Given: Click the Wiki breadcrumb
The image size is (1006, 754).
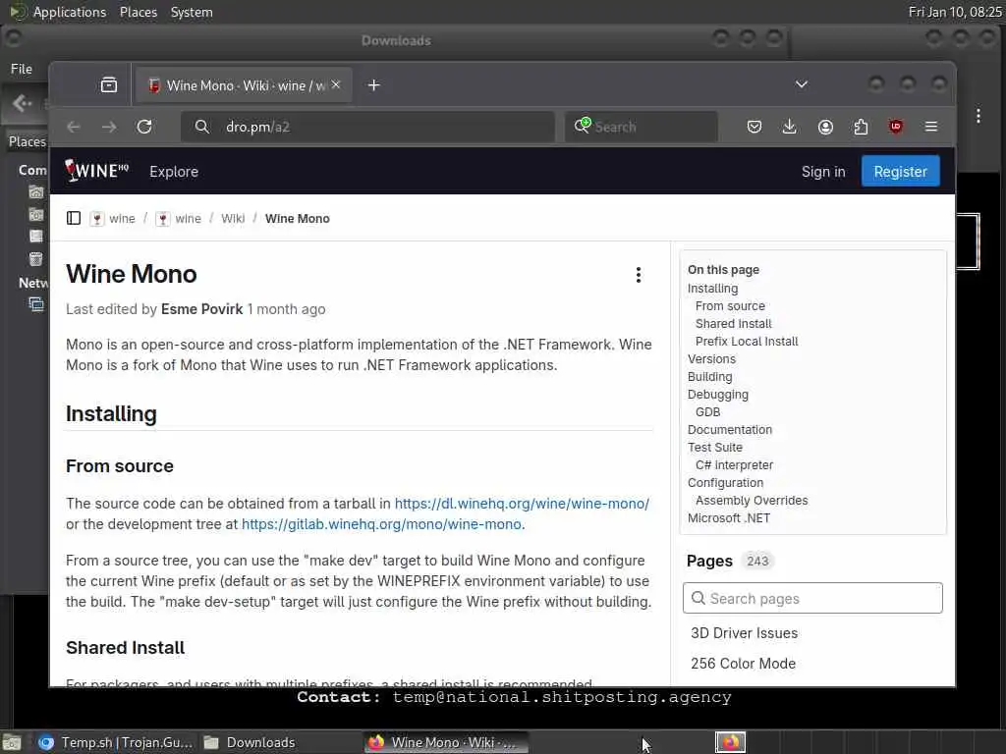Looking at the screenshot, I should 233,219.
